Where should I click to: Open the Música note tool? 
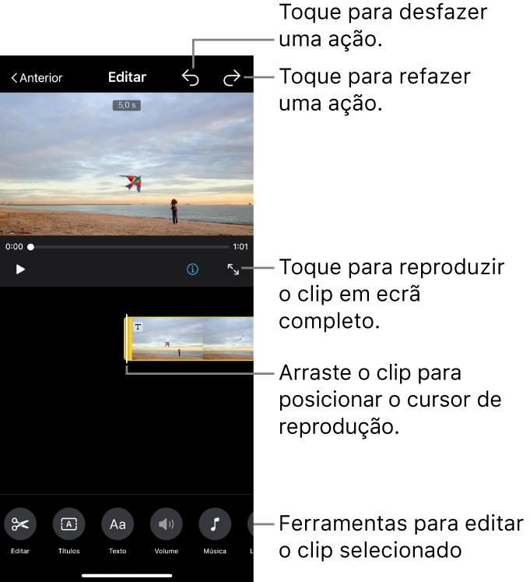point(215,524)
